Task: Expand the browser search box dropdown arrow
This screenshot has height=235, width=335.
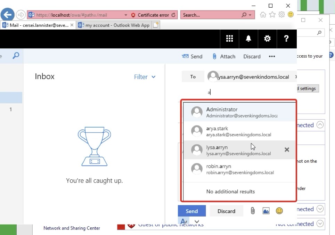Action: pos(251,15)
